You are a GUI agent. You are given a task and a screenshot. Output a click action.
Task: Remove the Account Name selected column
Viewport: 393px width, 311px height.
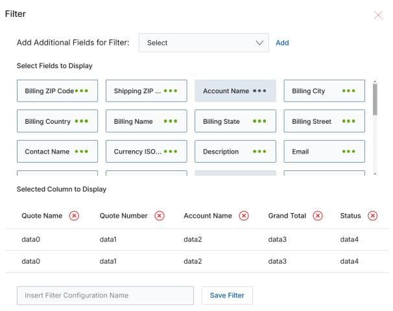click(x=244, y=216)
